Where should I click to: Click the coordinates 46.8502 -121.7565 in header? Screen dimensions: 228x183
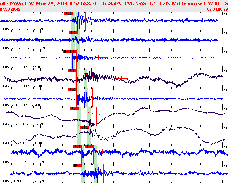point(124,3)
